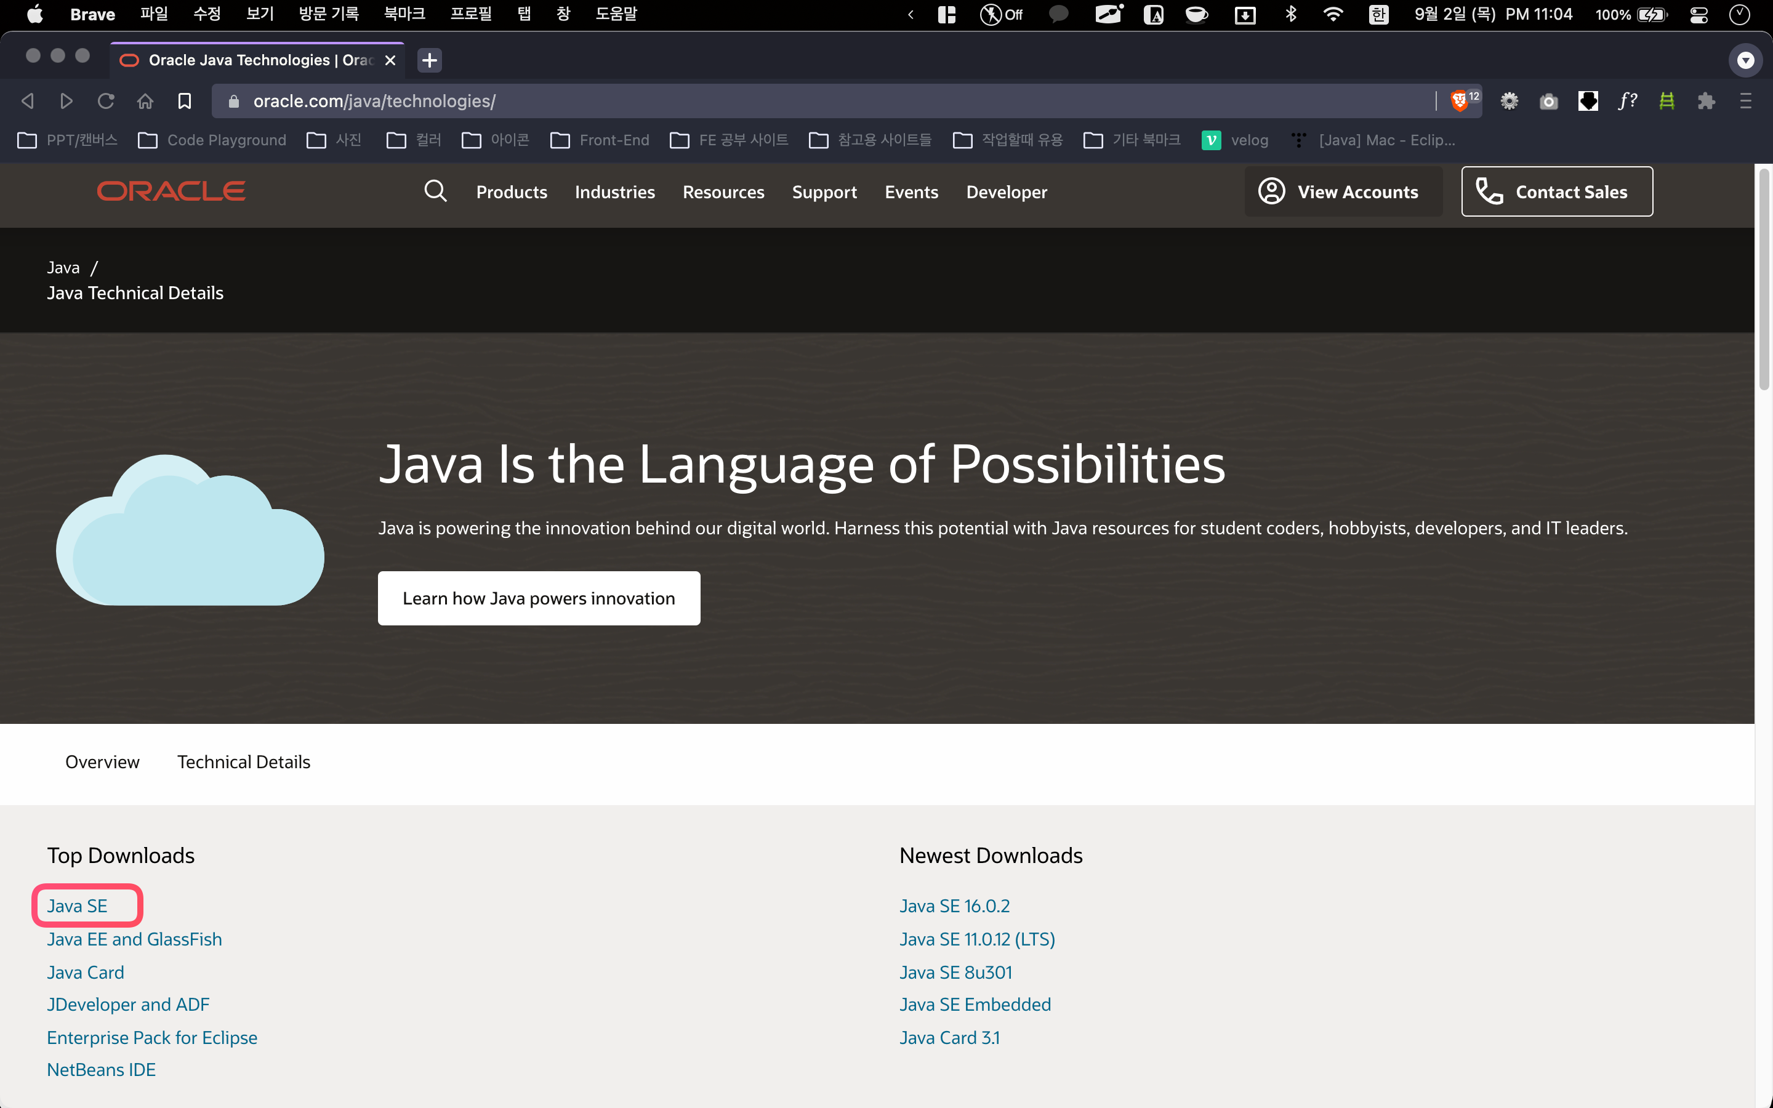Reload the page
This screenshot has width=1773, height=1108.
point(107,101)
